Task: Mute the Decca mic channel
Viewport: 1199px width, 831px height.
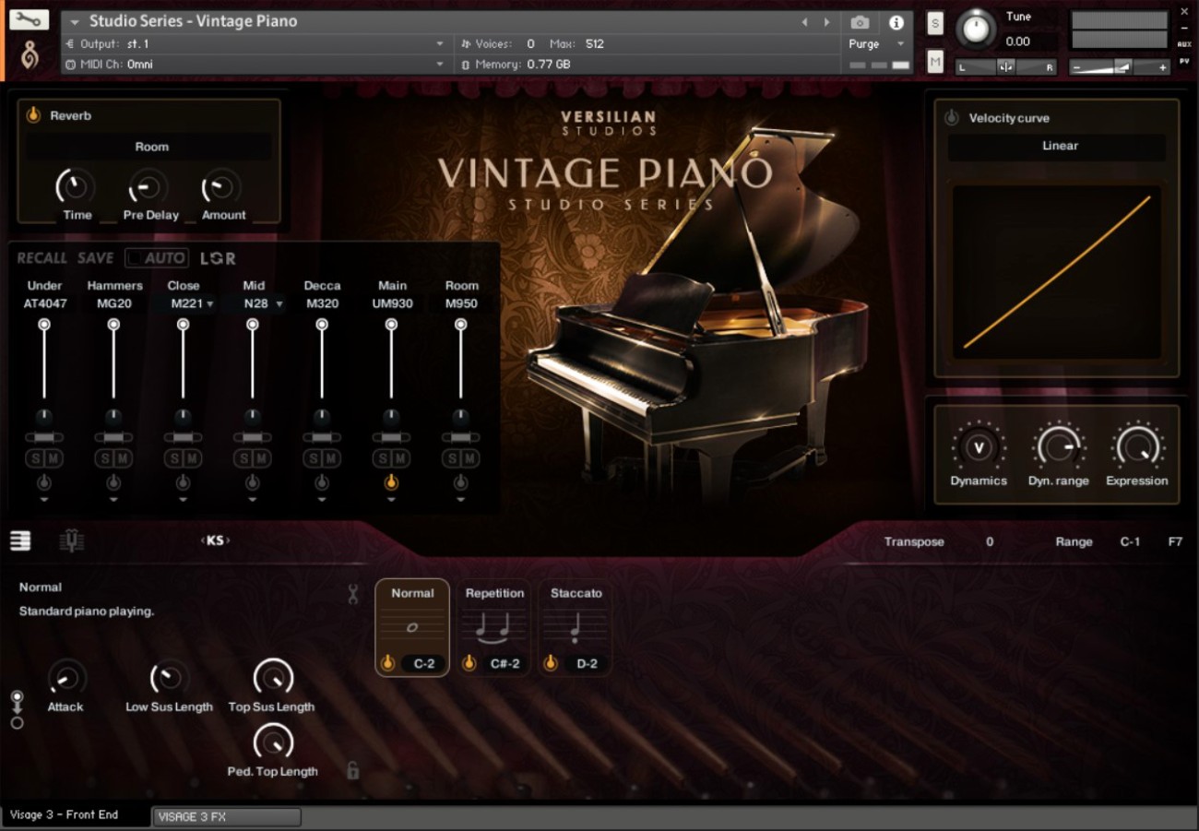Action: pos(330,458)
